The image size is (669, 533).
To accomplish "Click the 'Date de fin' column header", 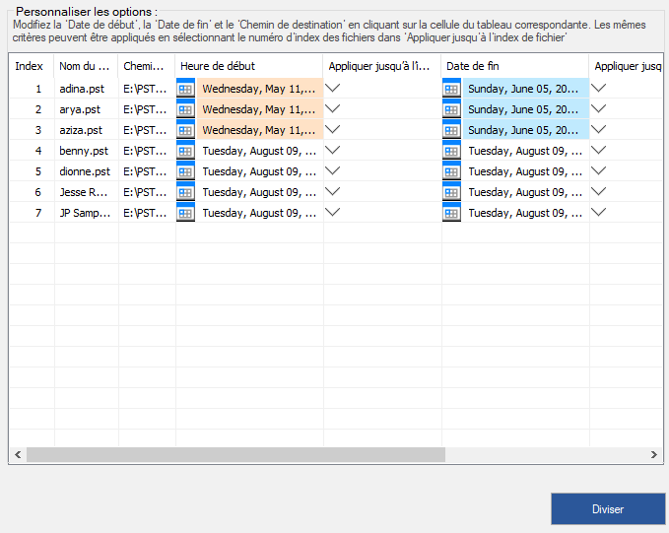I will (514, 66).
